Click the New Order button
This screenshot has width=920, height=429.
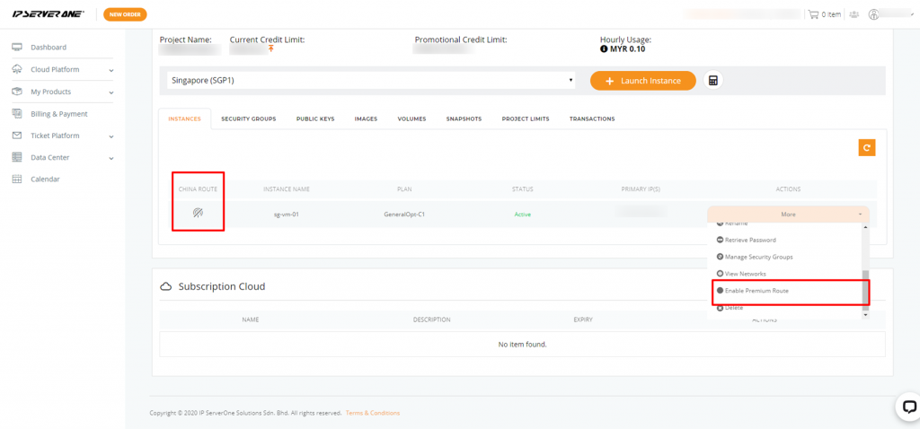click(125, 14)
